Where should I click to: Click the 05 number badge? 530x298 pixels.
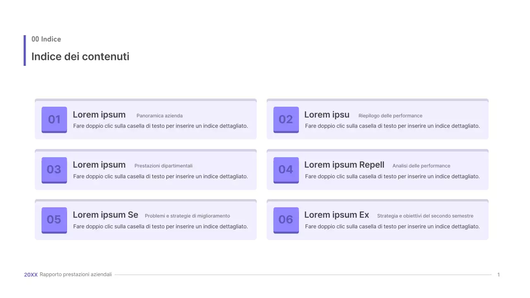pyautogui.click(x=54, y=220)
